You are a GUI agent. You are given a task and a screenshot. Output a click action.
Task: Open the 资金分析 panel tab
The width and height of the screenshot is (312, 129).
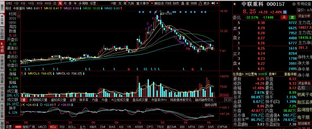(304, 16)
